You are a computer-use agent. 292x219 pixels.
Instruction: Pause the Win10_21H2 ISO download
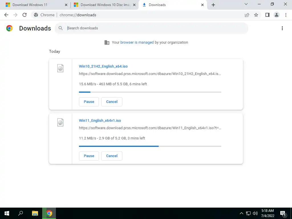pos(89,102)
